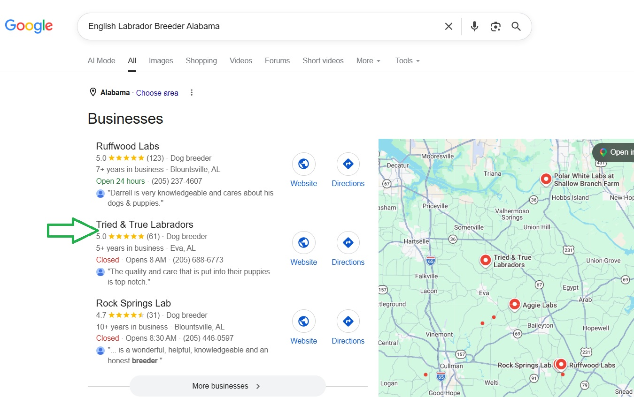Click reviewer avatar beside Darrell review
This screenshot has height=397, width=634.
pos(101,193)
